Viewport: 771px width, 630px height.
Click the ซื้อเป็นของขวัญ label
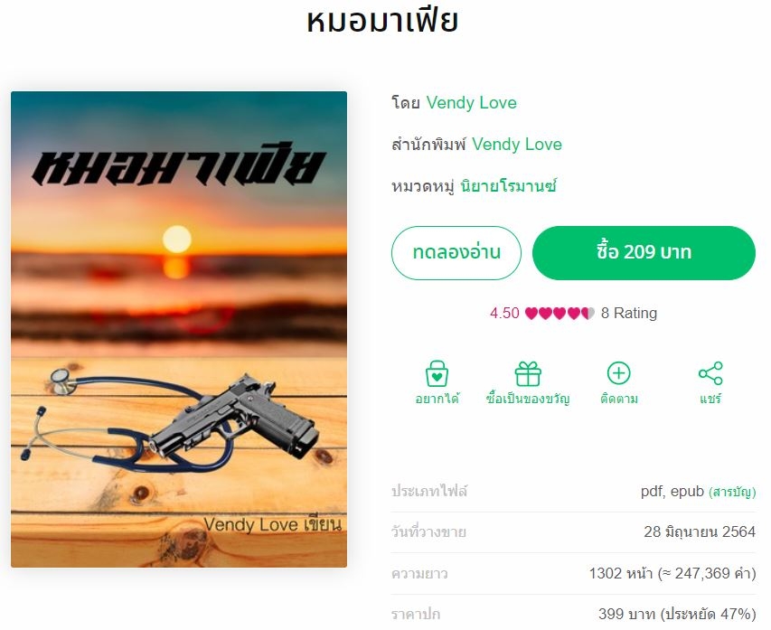tap(528, 399)
